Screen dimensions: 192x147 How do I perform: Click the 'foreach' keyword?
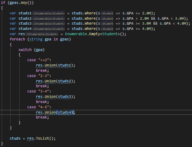click(x=17, y=39)
